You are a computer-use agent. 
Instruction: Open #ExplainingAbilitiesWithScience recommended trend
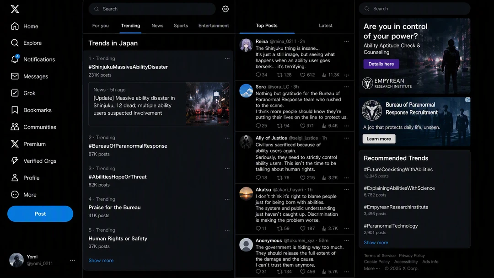399,188
